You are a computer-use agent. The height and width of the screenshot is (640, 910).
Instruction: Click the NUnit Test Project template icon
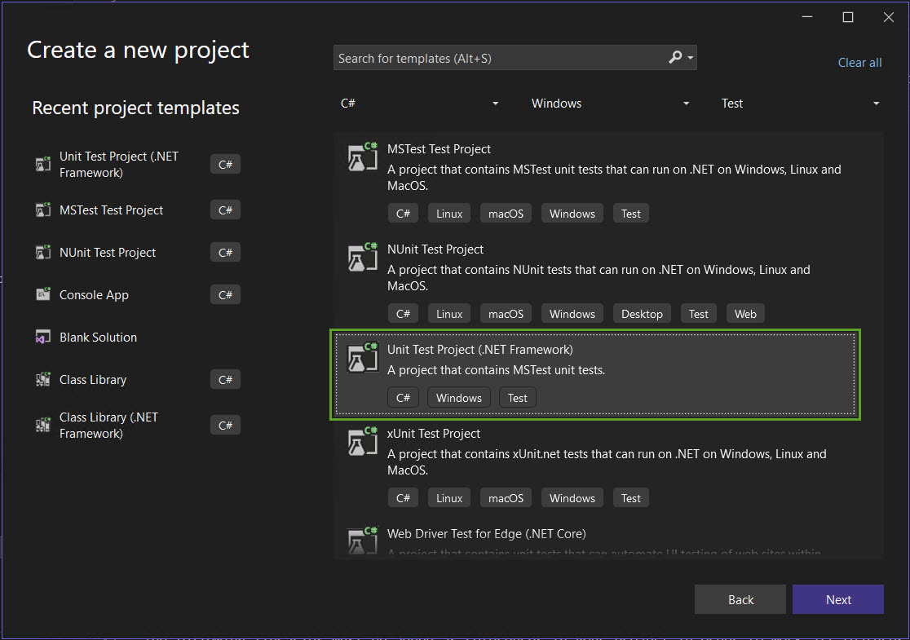[x=361, y=257]
